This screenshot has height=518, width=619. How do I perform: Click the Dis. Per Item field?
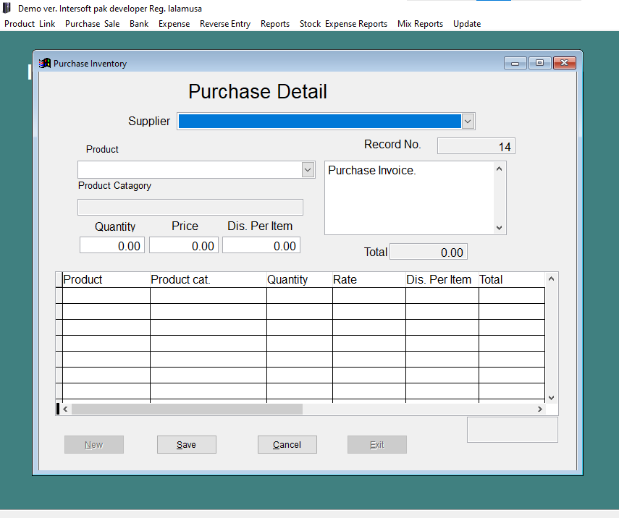[x=261, y=245]
